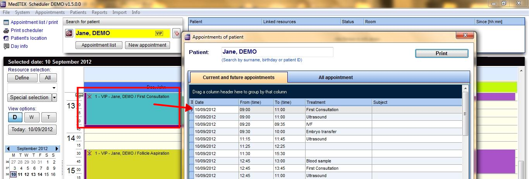Click the red patient record icon beside Jane, DEMO
The height and width of the screenshot is (179, 529).
coord(69,34)
